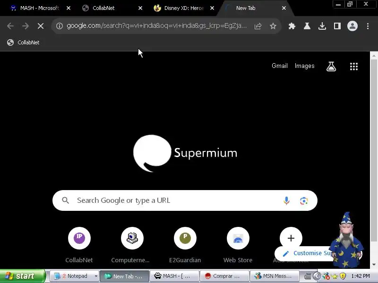Open the three-dot browser menu
The width and height of the screenshot is (378, 283).
(368, 26)
